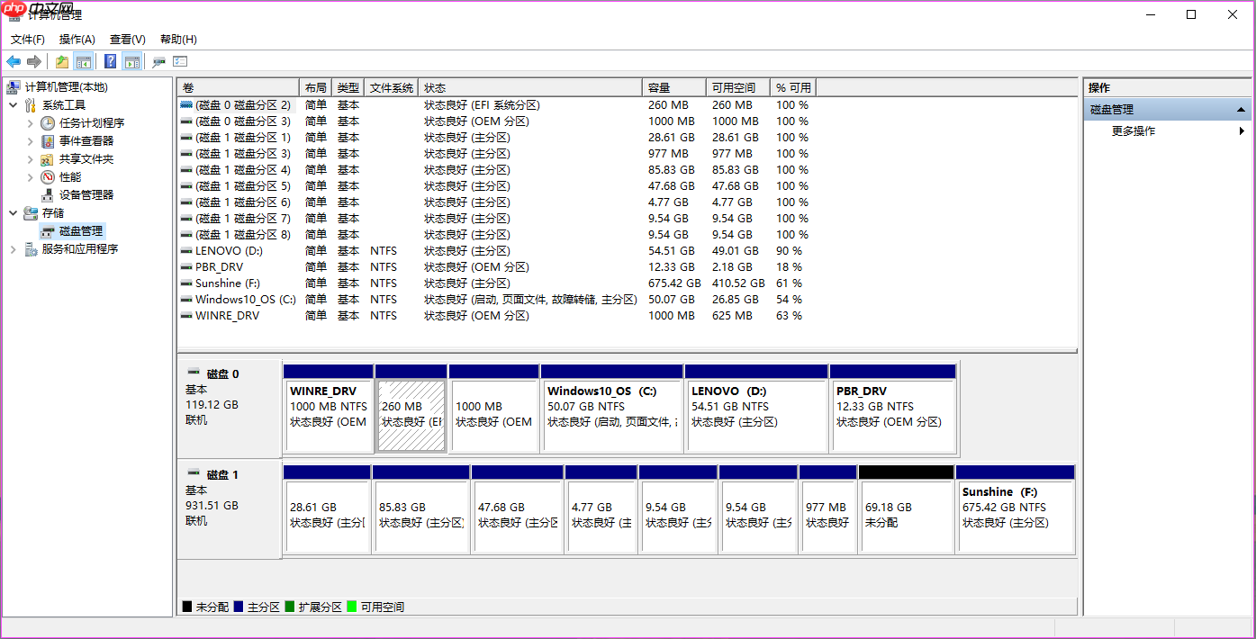Click the blue Back arrow in toolbar

coord(14,62)
